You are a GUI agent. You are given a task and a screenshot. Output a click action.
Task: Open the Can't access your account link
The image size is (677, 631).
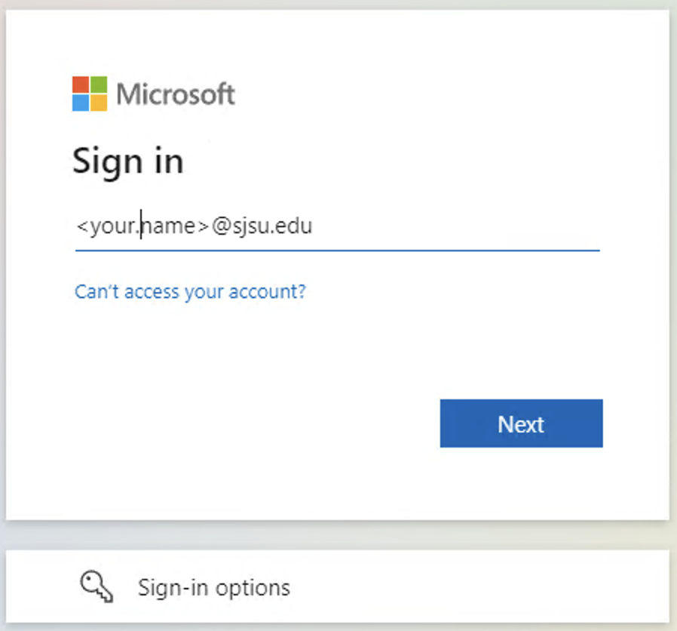[188, 291]
